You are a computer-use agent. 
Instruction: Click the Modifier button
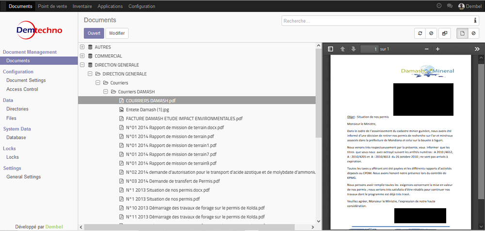(x=117, y=33)
